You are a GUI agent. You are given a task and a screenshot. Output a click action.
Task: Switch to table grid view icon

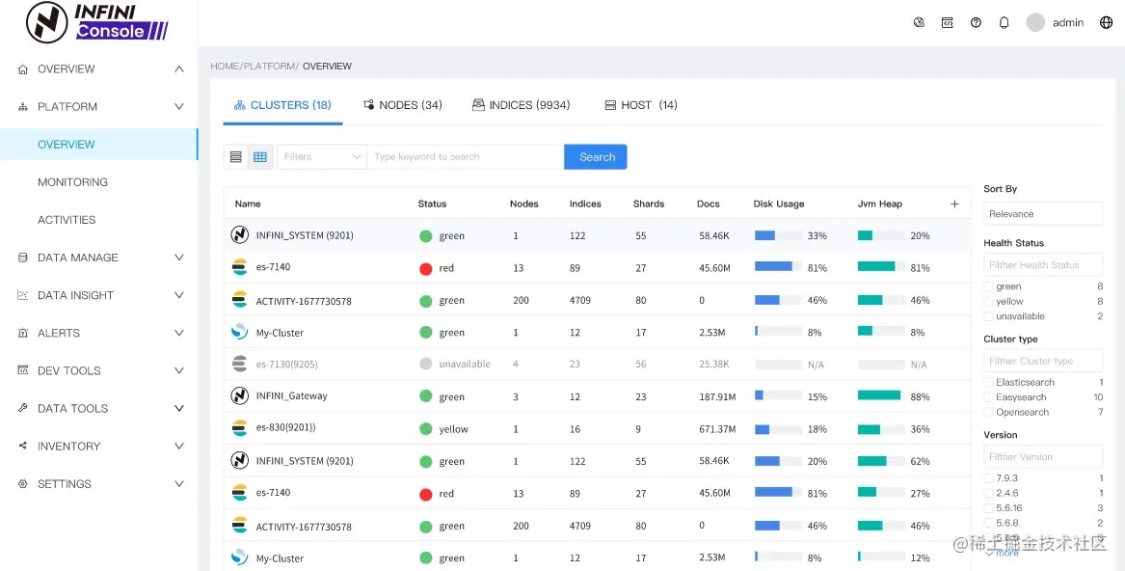click(260, 156)
